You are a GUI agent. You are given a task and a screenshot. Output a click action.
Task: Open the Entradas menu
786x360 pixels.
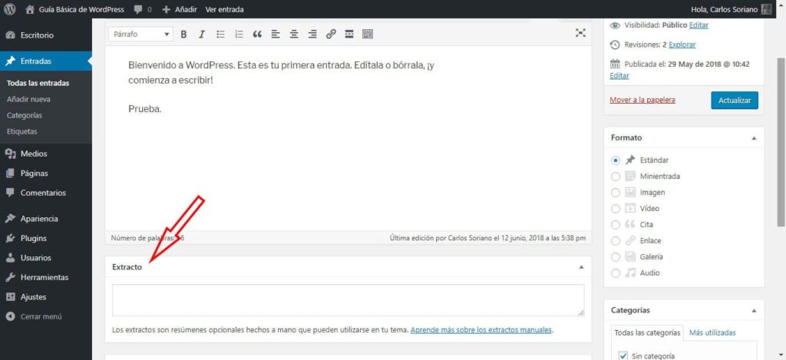click(x=45, y=61)
